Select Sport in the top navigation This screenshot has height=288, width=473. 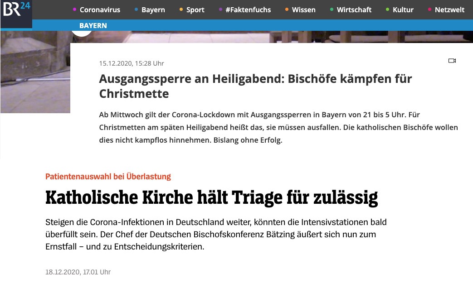pos(195,10)
